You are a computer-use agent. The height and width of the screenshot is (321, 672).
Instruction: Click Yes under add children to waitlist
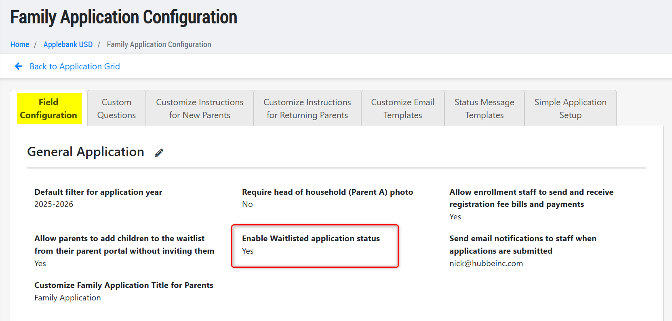[40, 263]
